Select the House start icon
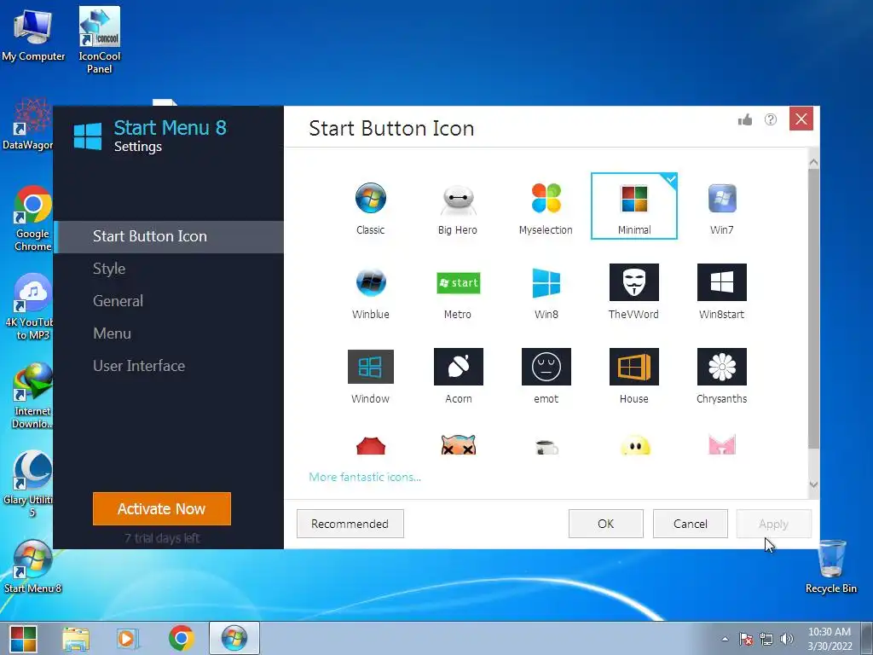Image resolution: width=873 pixels, height=655 pixels. 633,376
